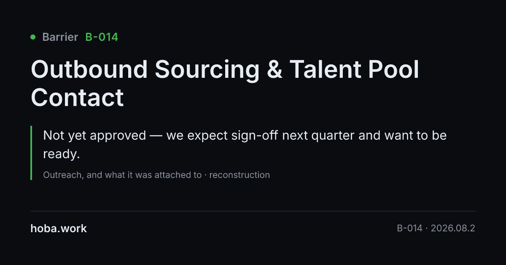
Task: Open the green B-014 identifier tag
Action: 102,37
